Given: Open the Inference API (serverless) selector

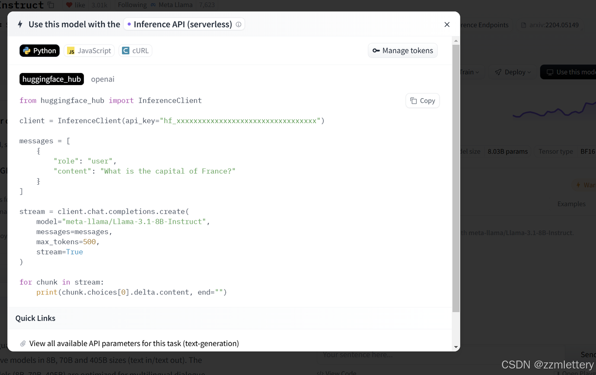Looking at the screenshot, I should [184, 24].
